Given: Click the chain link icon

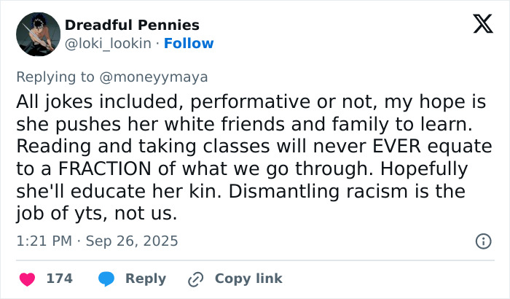Looking at the screenshot, I should point(196,279).
